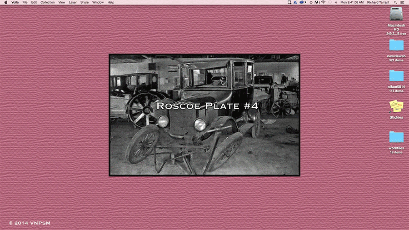Select the newviewsb folder icon

(396, 45)
